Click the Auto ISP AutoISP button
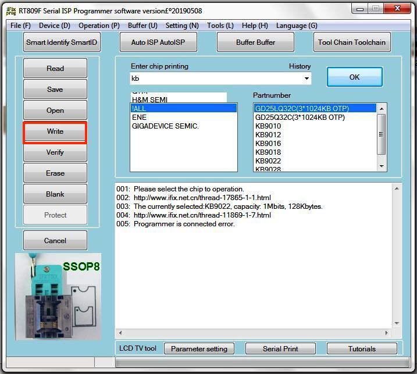The image size is (417, 374). [158, 42]
